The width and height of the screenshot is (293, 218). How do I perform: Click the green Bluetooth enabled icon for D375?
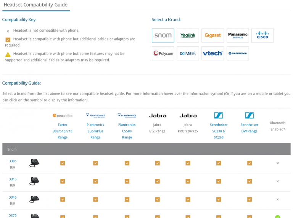click(x=278, y=216)
